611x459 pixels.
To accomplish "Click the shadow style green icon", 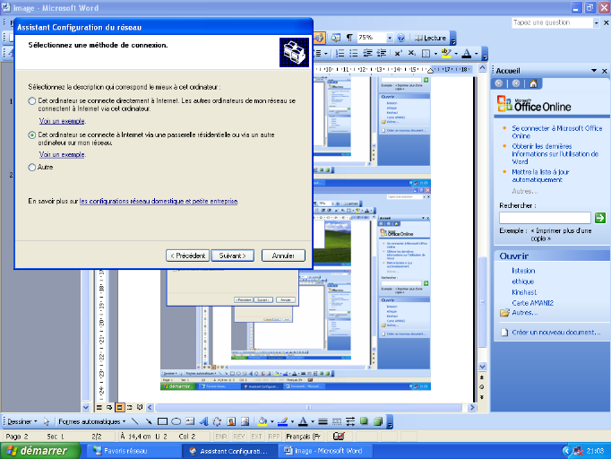I will tap(364, 421).
